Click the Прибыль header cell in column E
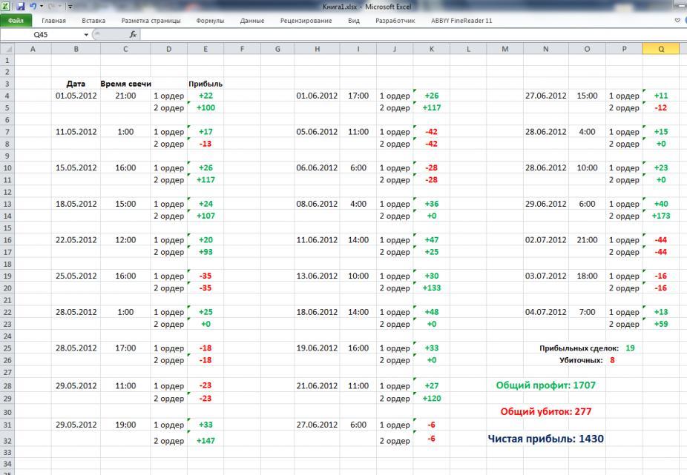The width and height of the screenshot is (687, 475). pyautogui.click(x=206, y=84)
